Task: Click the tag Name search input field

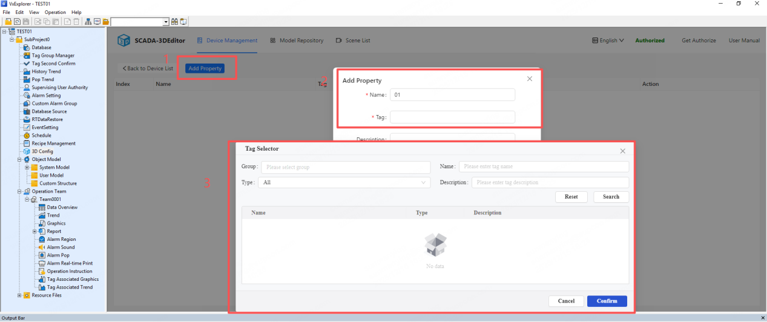Action: coord(544,166)
